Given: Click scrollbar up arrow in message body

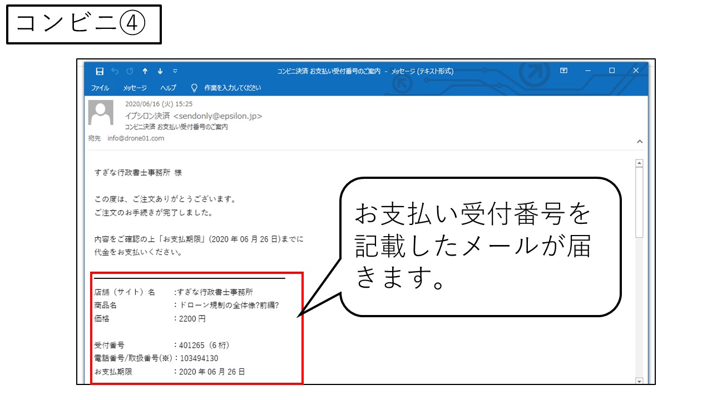Looking at the screenshot, I should (639, 163).
